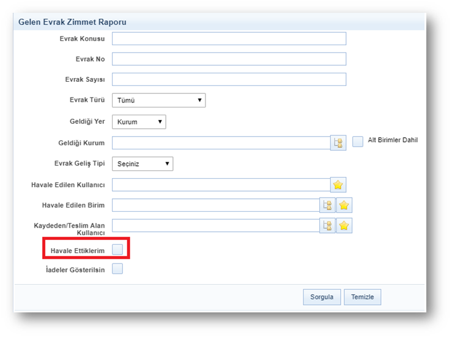Click star icon beside Havale Edilen Birim
The image size is (452, 338).
[x=344, y=206]
